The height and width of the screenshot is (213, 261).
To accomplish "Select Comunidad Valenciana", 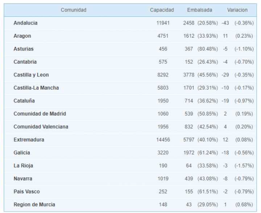I will (41, 127).
